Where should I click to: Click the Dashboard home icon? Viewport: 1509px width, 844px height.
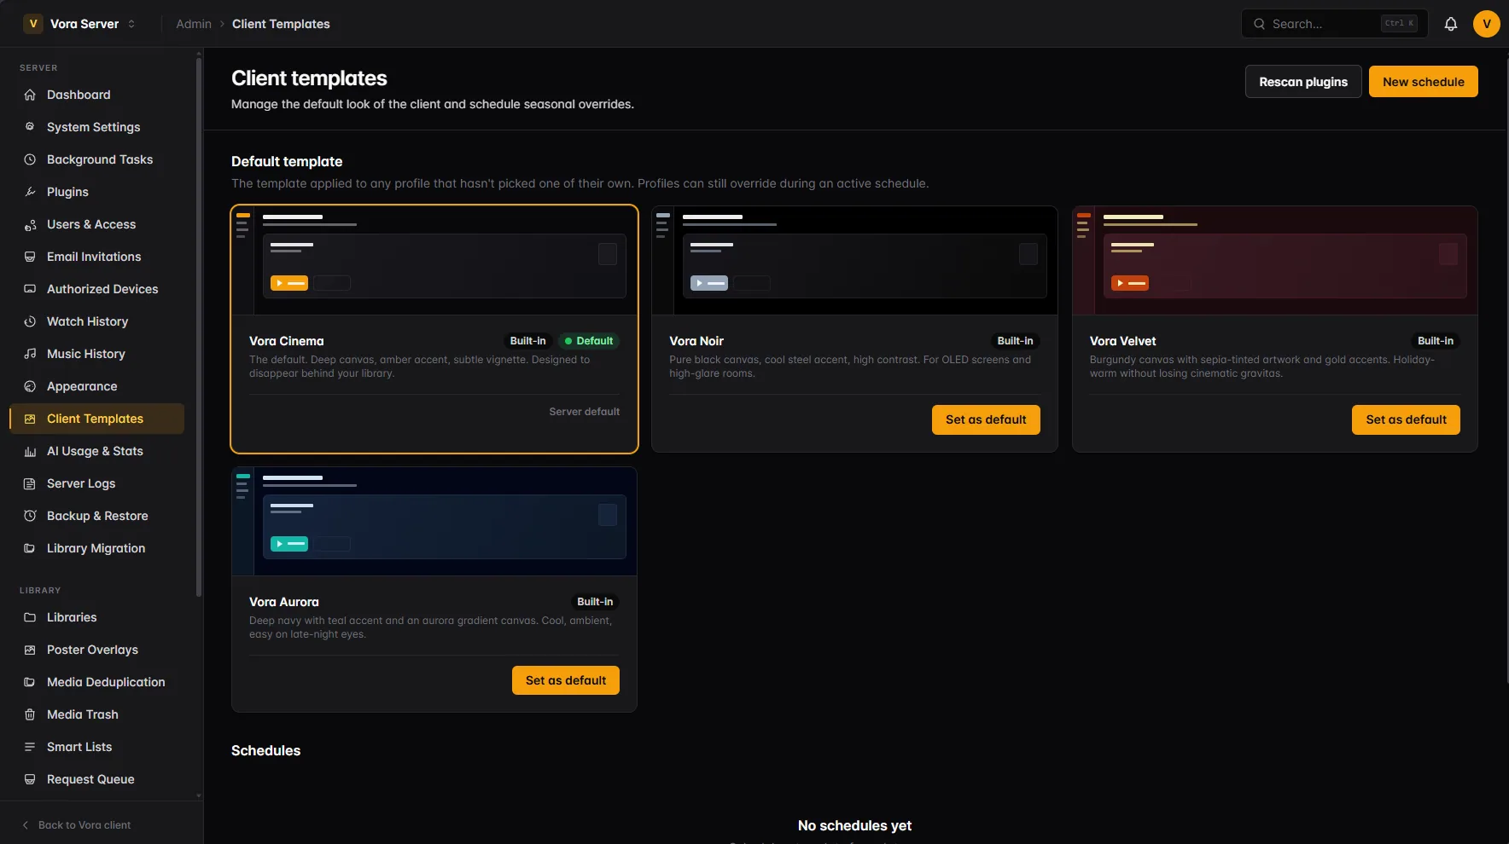point(30,95)
